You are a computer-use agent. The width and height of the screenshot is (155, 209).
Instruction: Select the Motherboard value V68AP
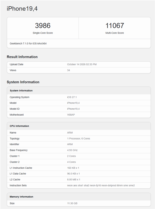71,115
